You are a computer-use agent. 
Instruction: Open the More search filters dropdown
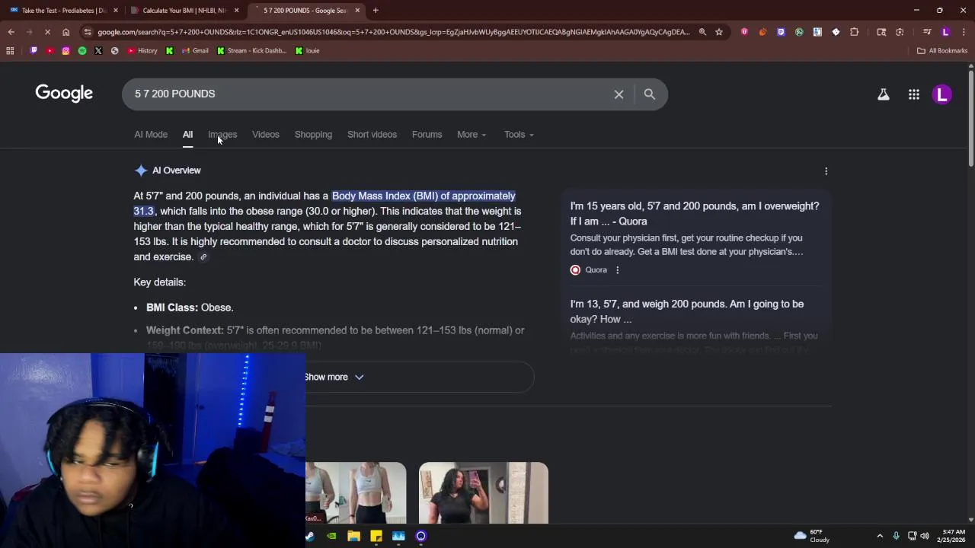click(472, 135)
